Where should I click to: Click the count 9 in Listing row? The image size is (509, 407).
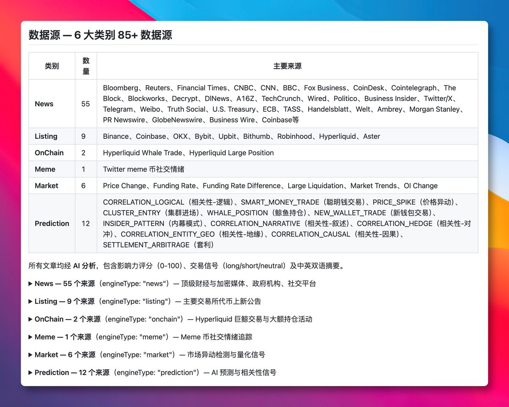84,136
